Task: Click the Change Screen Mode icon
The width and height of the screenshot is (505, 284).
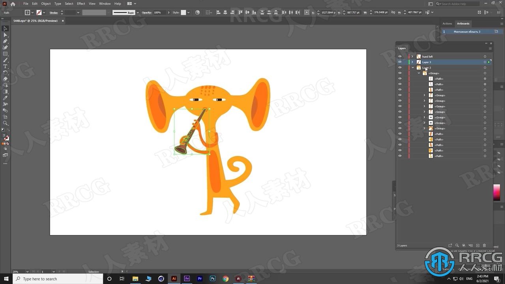Action: pos(5,155)
